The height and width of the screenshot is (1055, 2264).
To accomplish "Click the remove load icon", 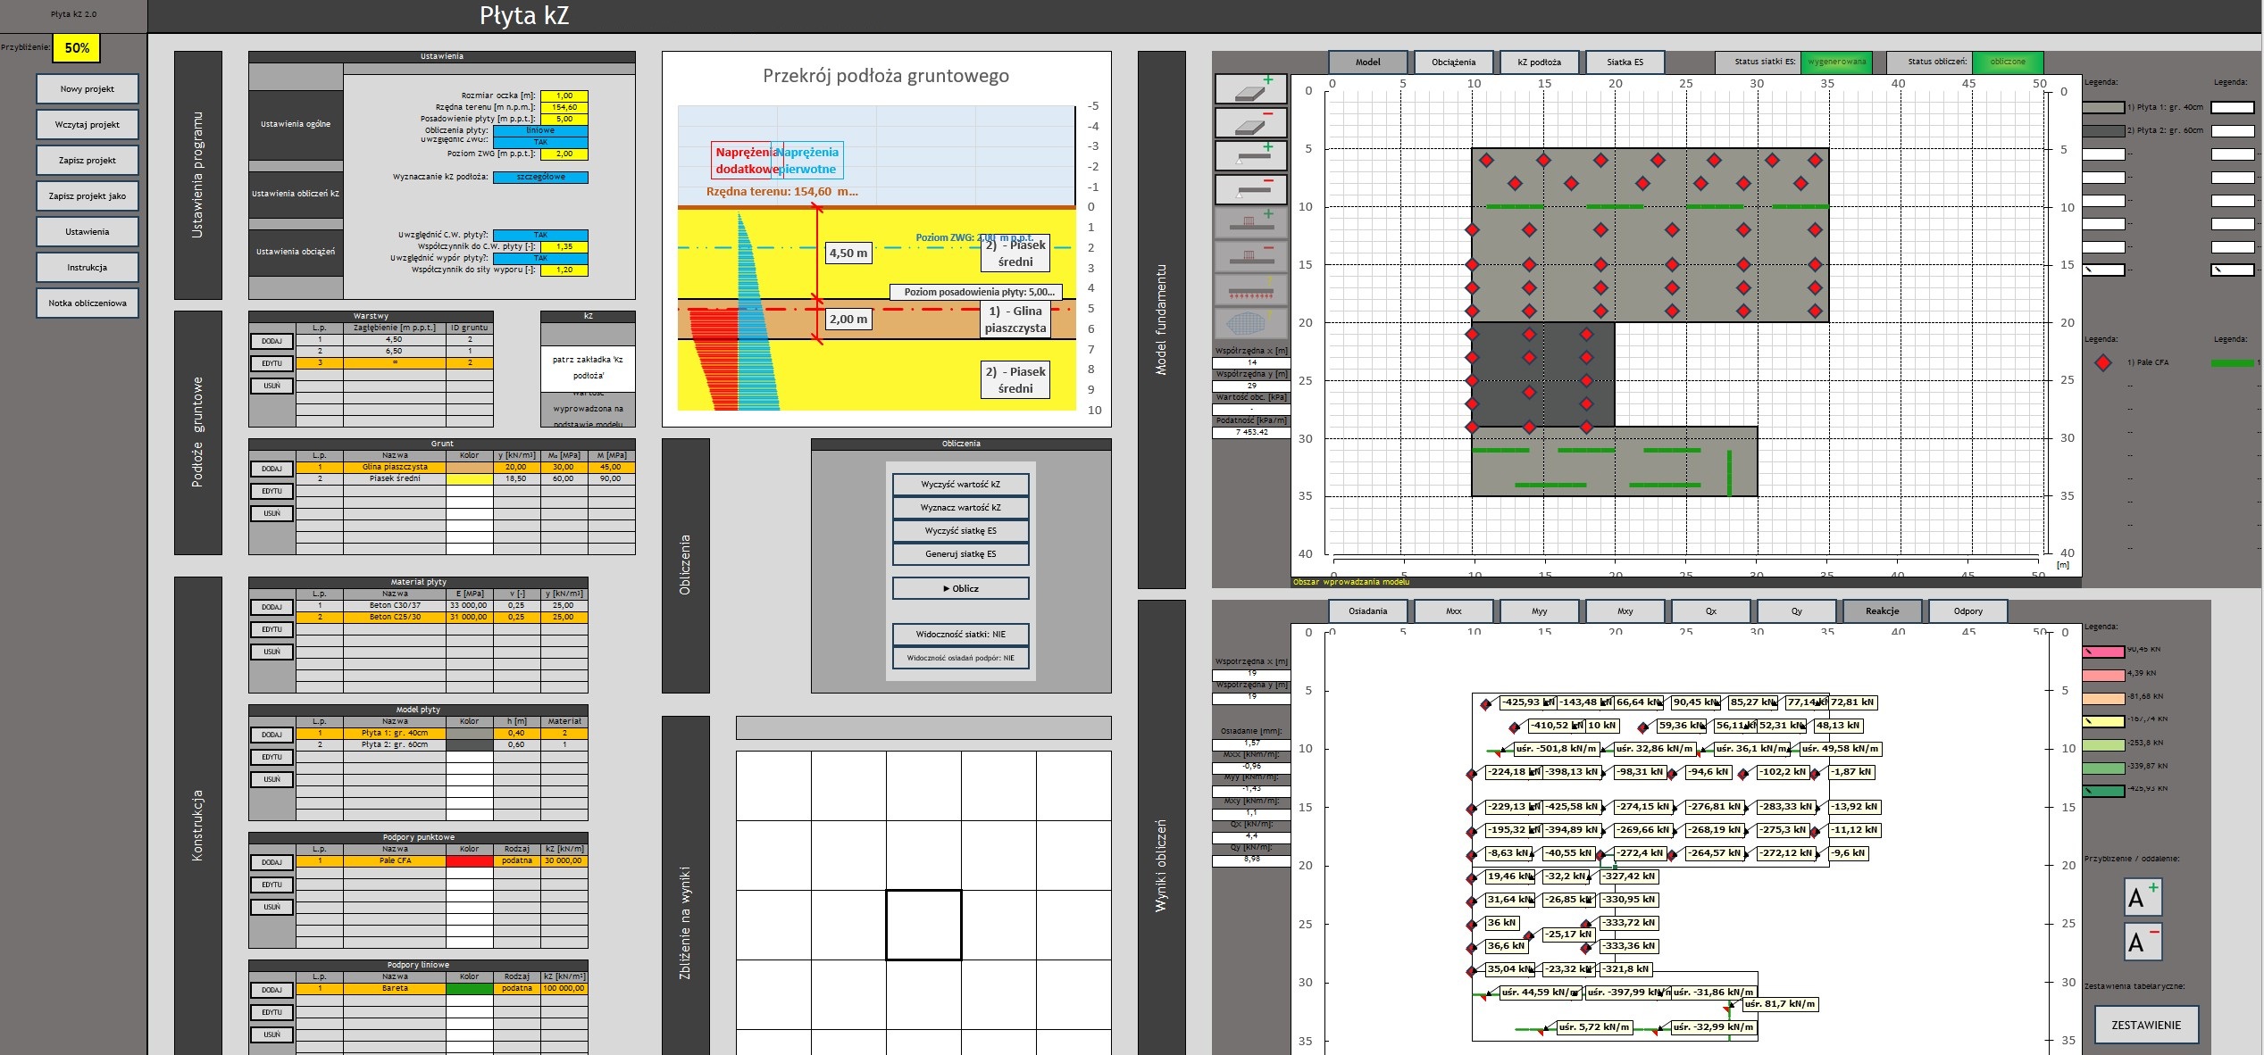I will 1250,256.
